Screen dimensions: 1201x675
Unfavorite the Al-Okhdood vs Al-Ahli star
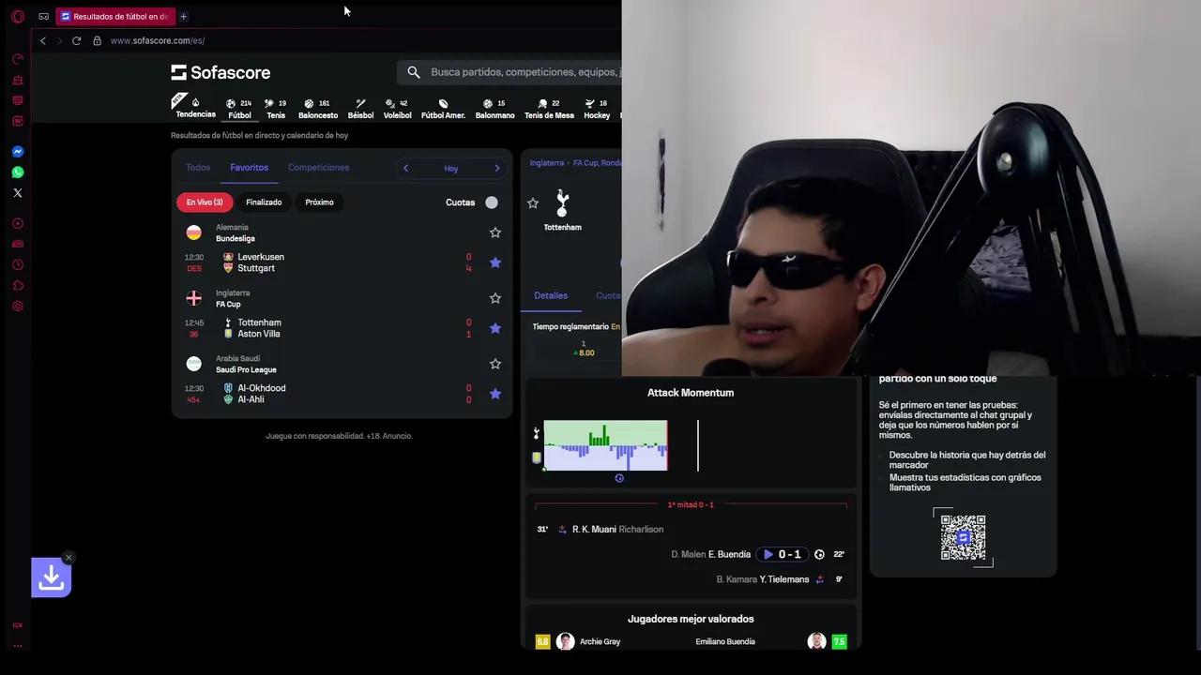[495, 394]
